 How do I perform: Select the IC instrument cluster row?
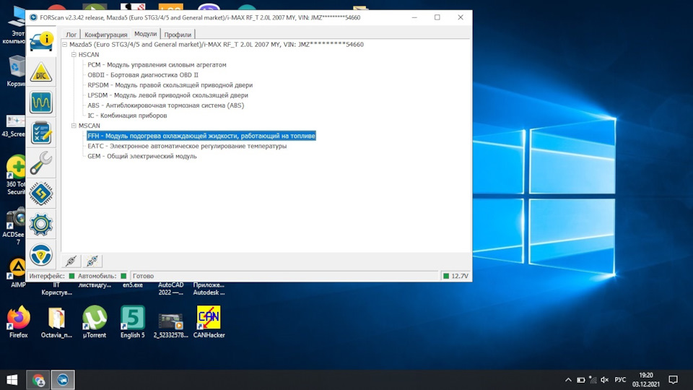coord(127,116)
